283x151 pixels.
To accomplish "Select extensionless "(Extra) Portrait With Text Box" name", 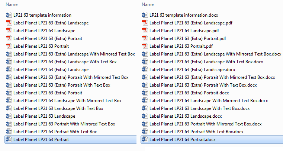I will click(x=62, y=85).
